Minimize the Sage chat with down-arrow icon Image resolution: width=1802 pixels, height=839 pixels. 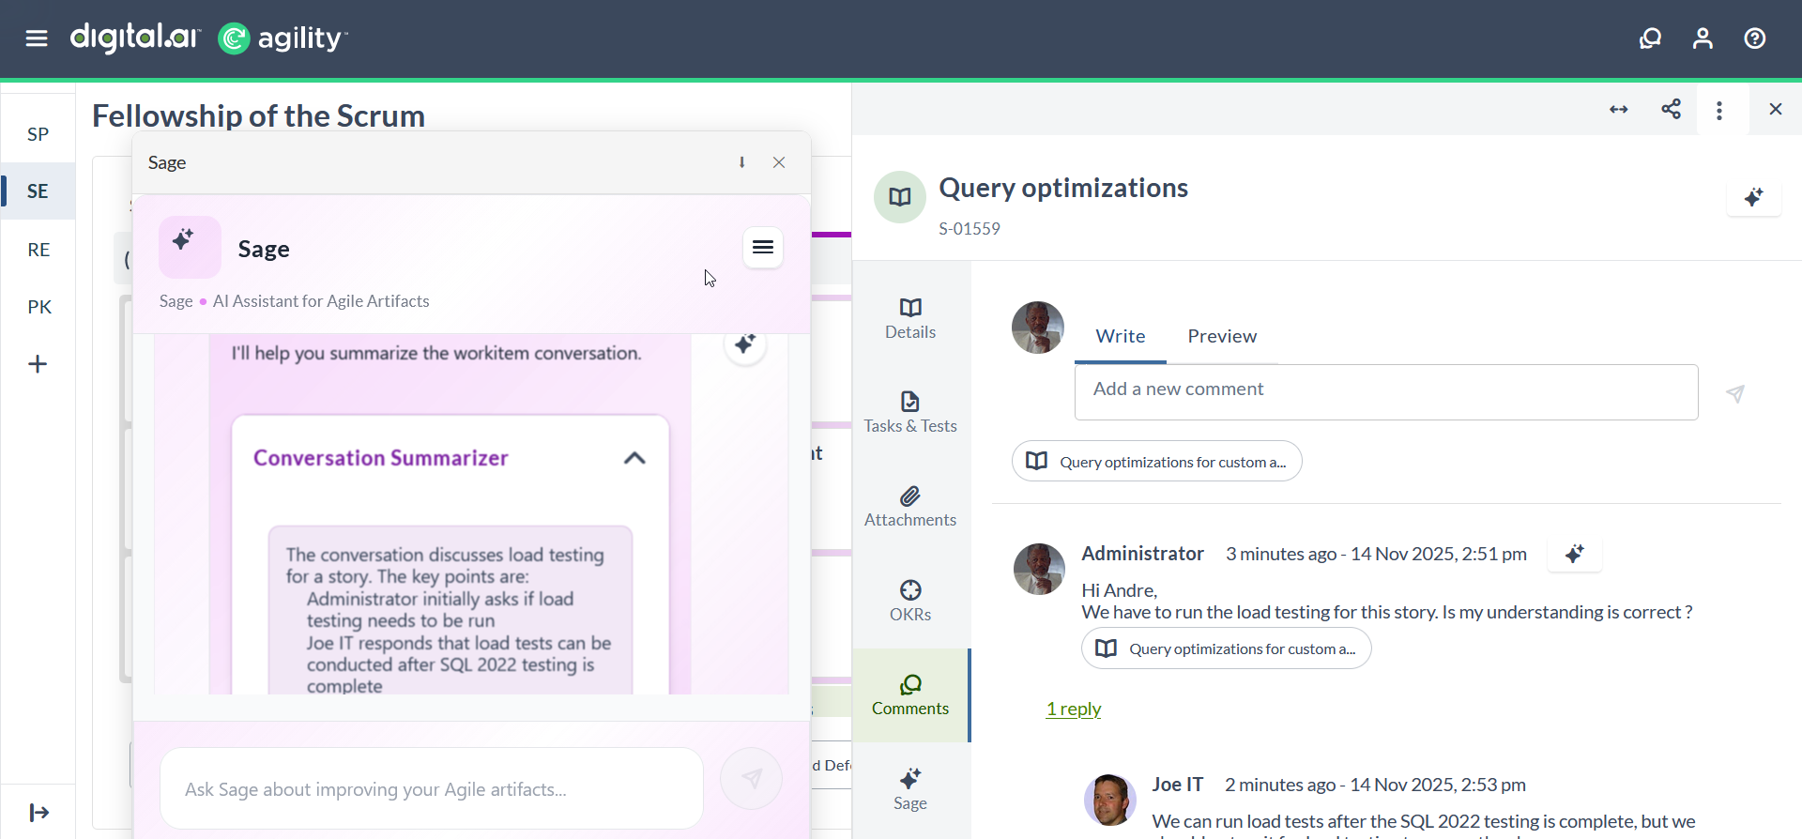[741, 162]
